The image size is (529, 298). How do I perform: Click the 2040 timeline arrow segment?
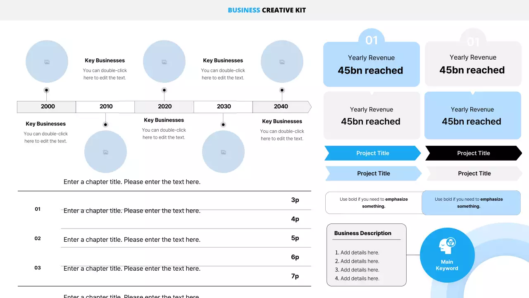point(281,107)
